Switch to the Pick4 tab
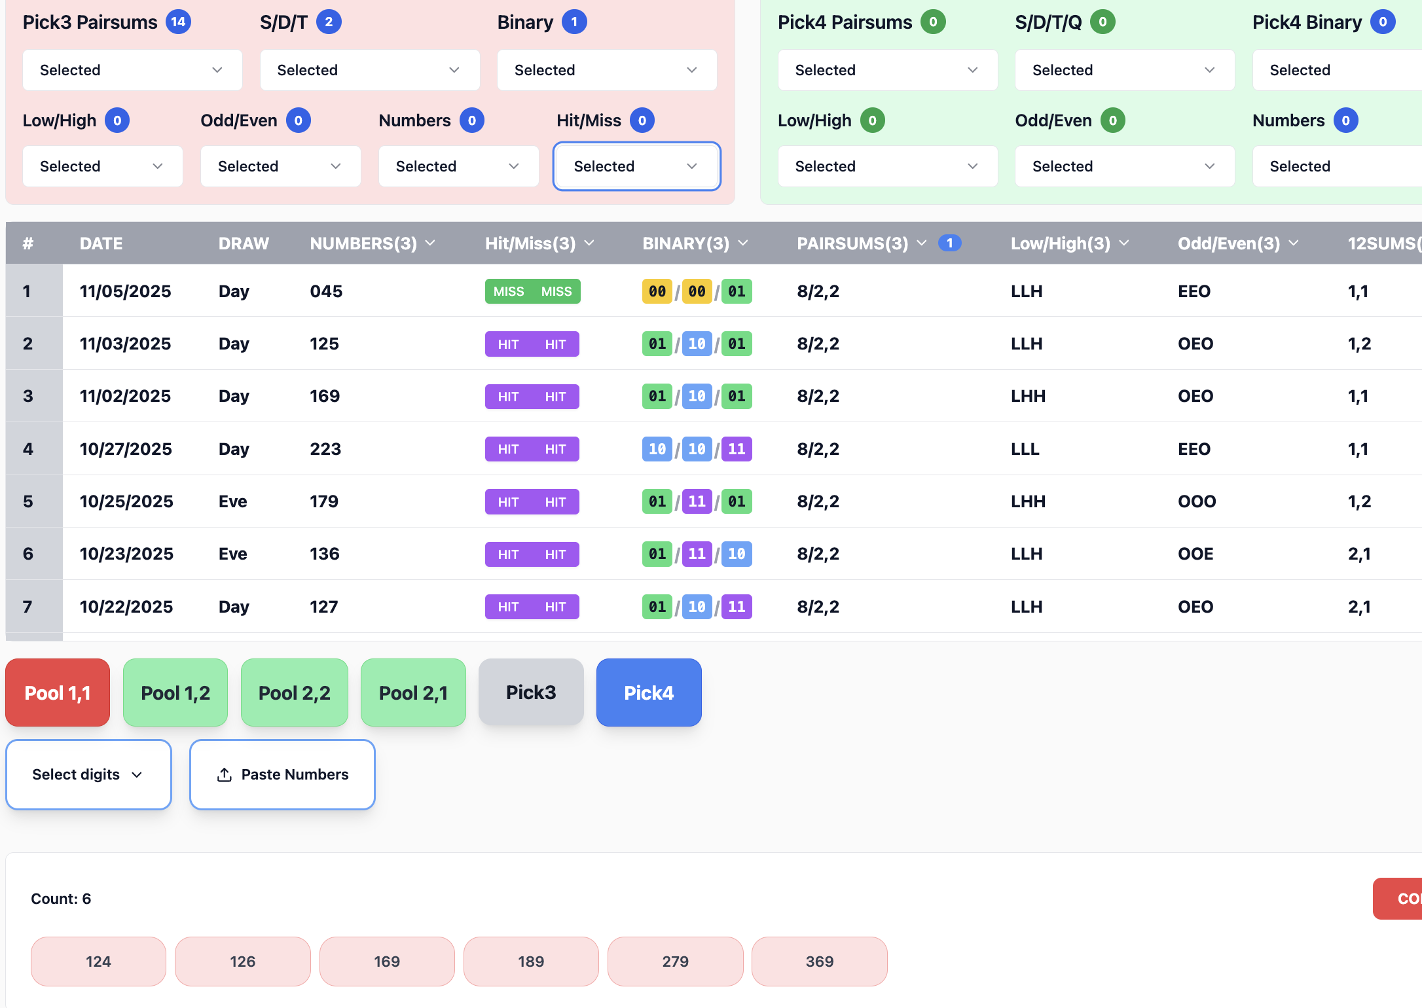This screenshot has width=1422, height=1008. [649, 693]
